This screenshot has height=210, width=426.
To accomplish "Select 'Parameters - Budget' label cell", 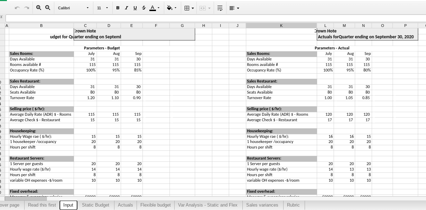I will pyautogui.click(x=102, y=48).
